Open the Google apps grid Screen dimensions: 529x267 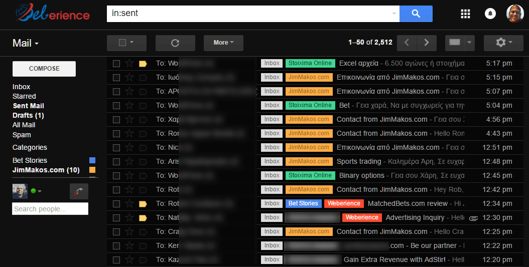[465, 14]
